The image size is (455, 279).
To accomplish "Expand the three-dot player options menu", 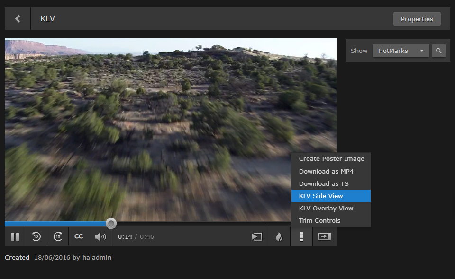I will [301, 236].
